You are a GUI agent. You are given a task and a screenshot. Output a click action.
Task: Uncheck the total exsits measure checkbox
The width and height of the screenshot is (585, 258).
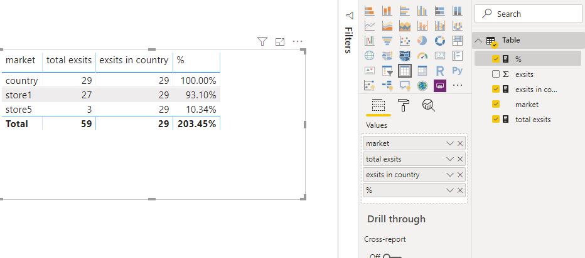click(x=496, y=119)
